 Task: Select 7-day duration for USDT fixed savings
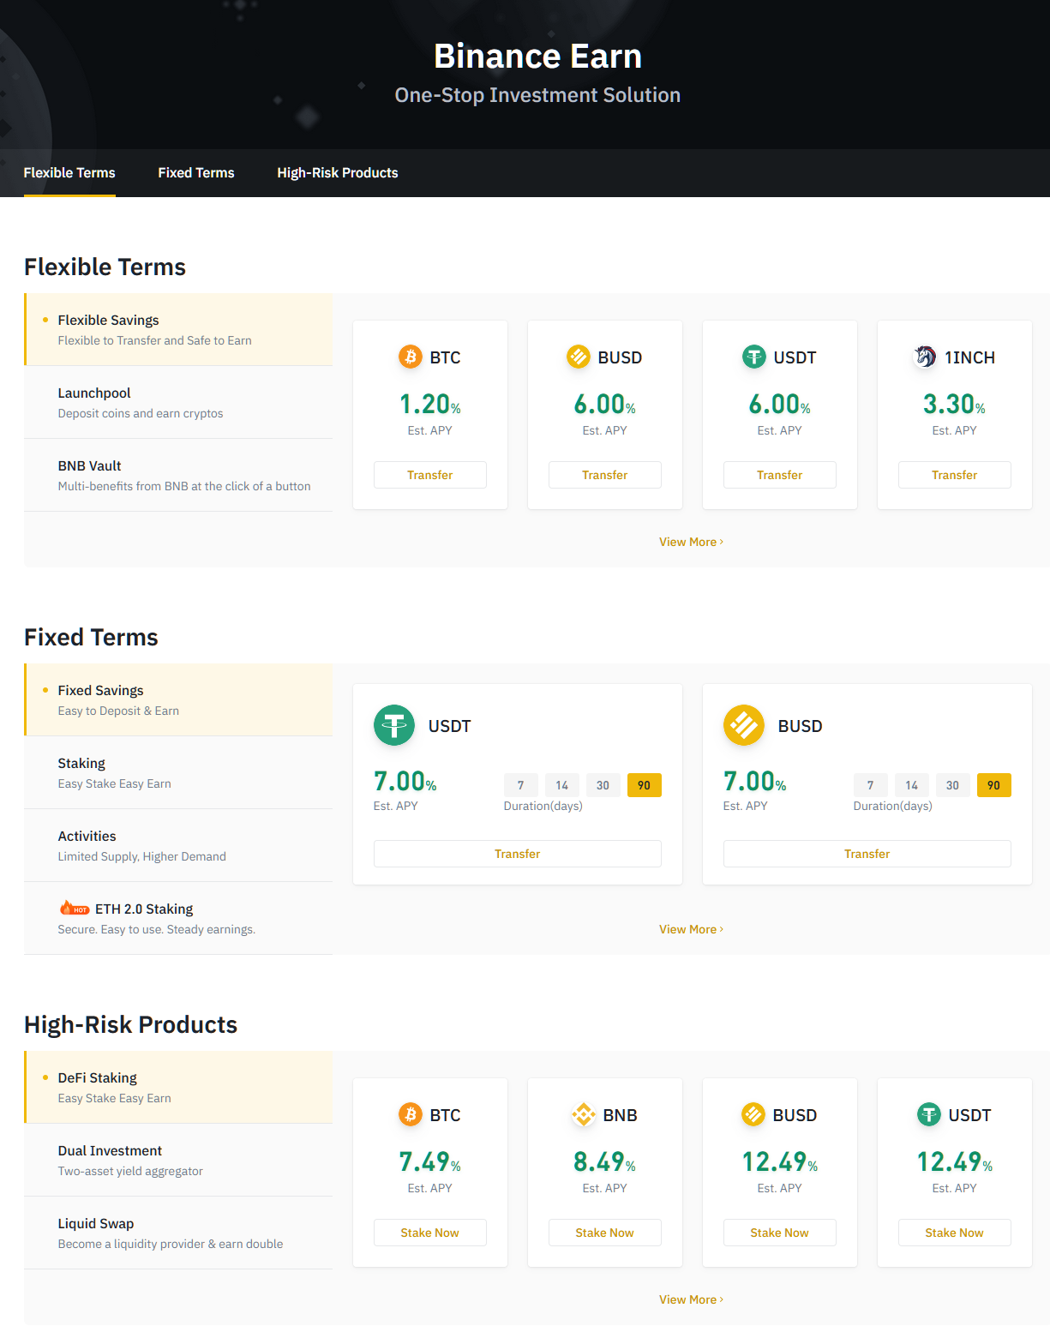(x=520, y=785)
